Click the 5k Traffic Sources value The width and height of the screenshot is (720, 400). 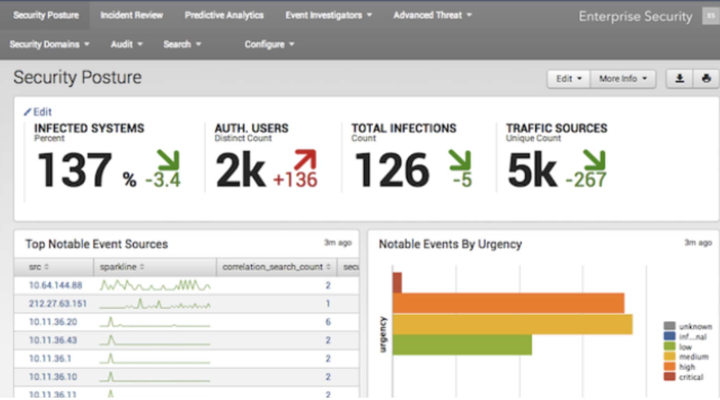pos(532,170)
